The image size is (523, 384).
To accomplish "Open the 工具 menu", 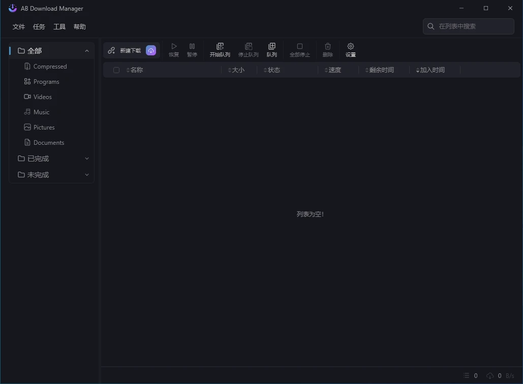I will (x=59, y=27).
